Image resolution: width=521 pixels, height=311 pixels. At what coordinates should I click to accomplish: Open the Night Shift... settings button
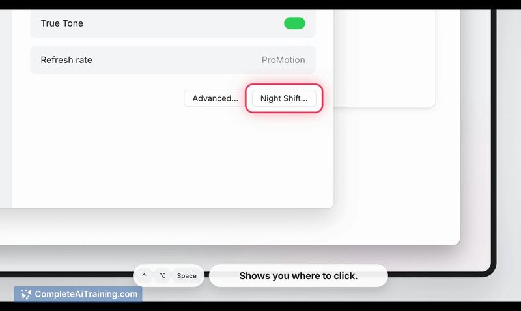point(284,98)
